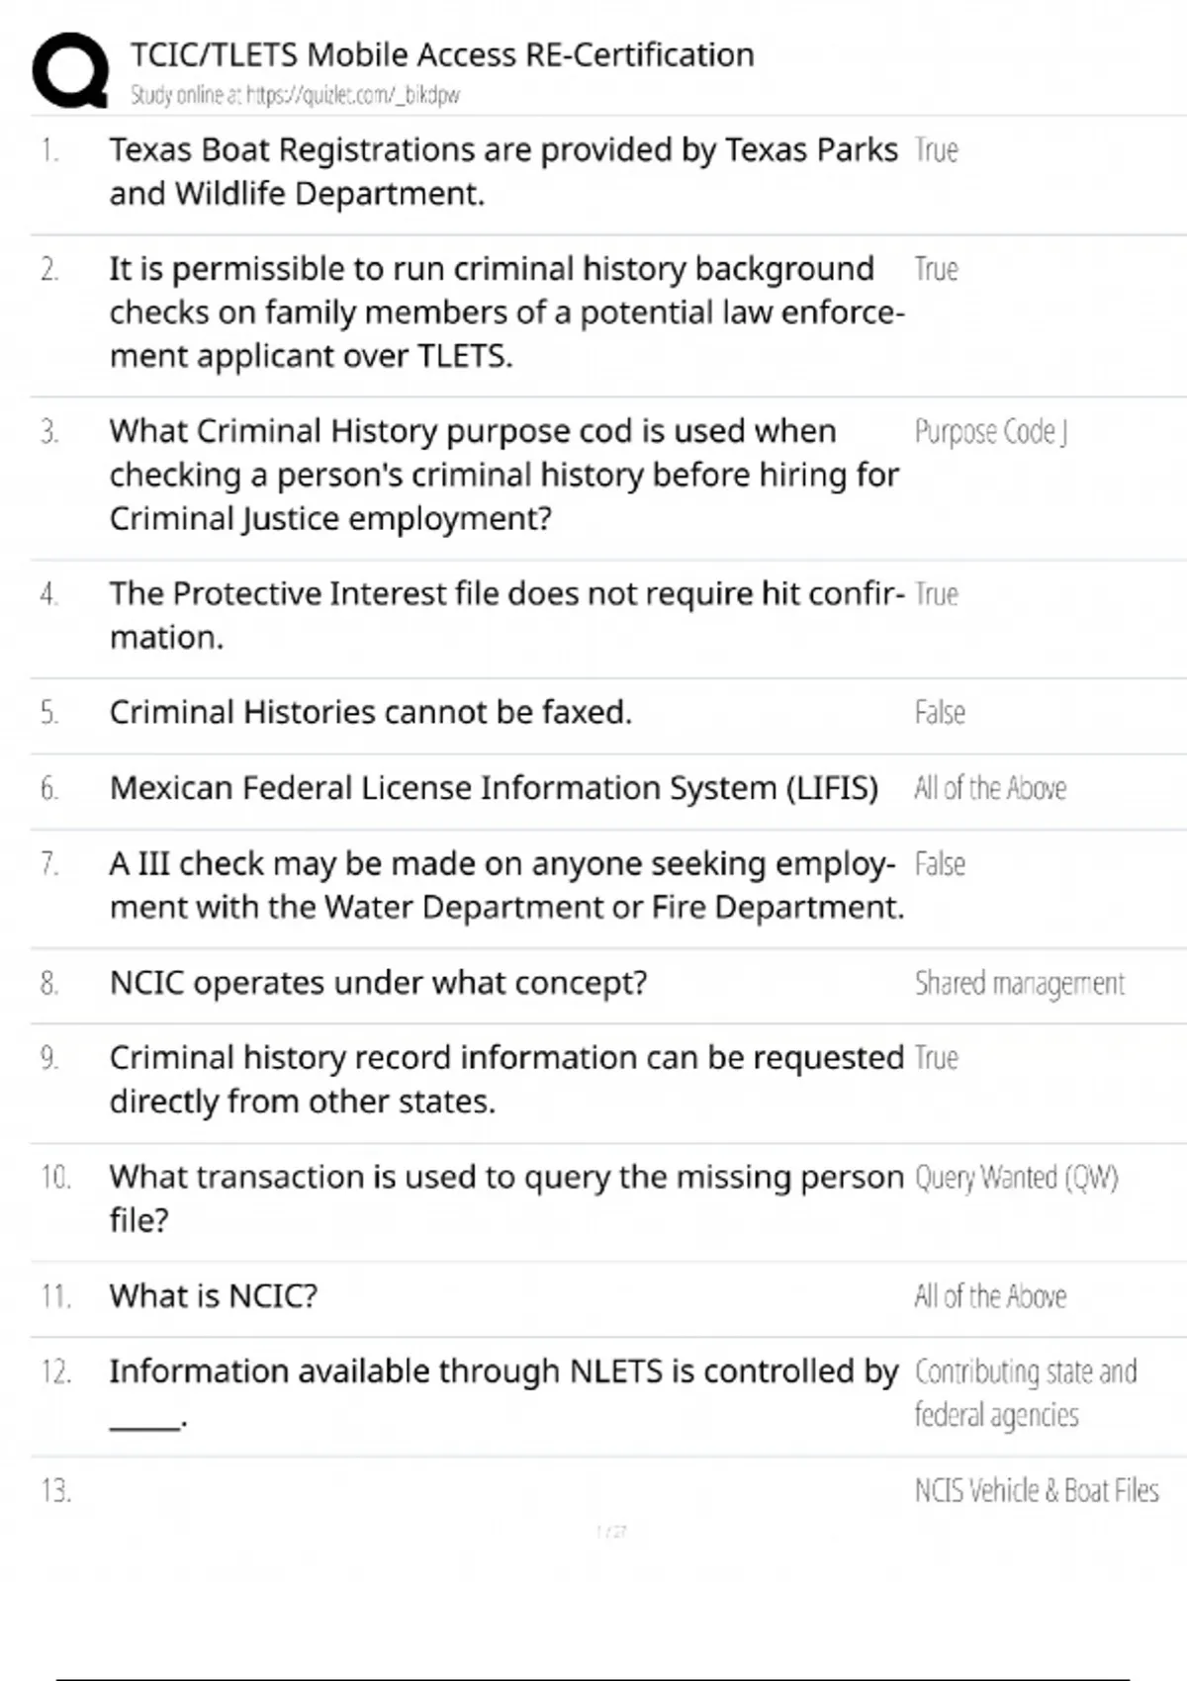This screenshot has height=1681, width=1187.
Task: Open the quizlet.com study link
Action: click(295, 96)
